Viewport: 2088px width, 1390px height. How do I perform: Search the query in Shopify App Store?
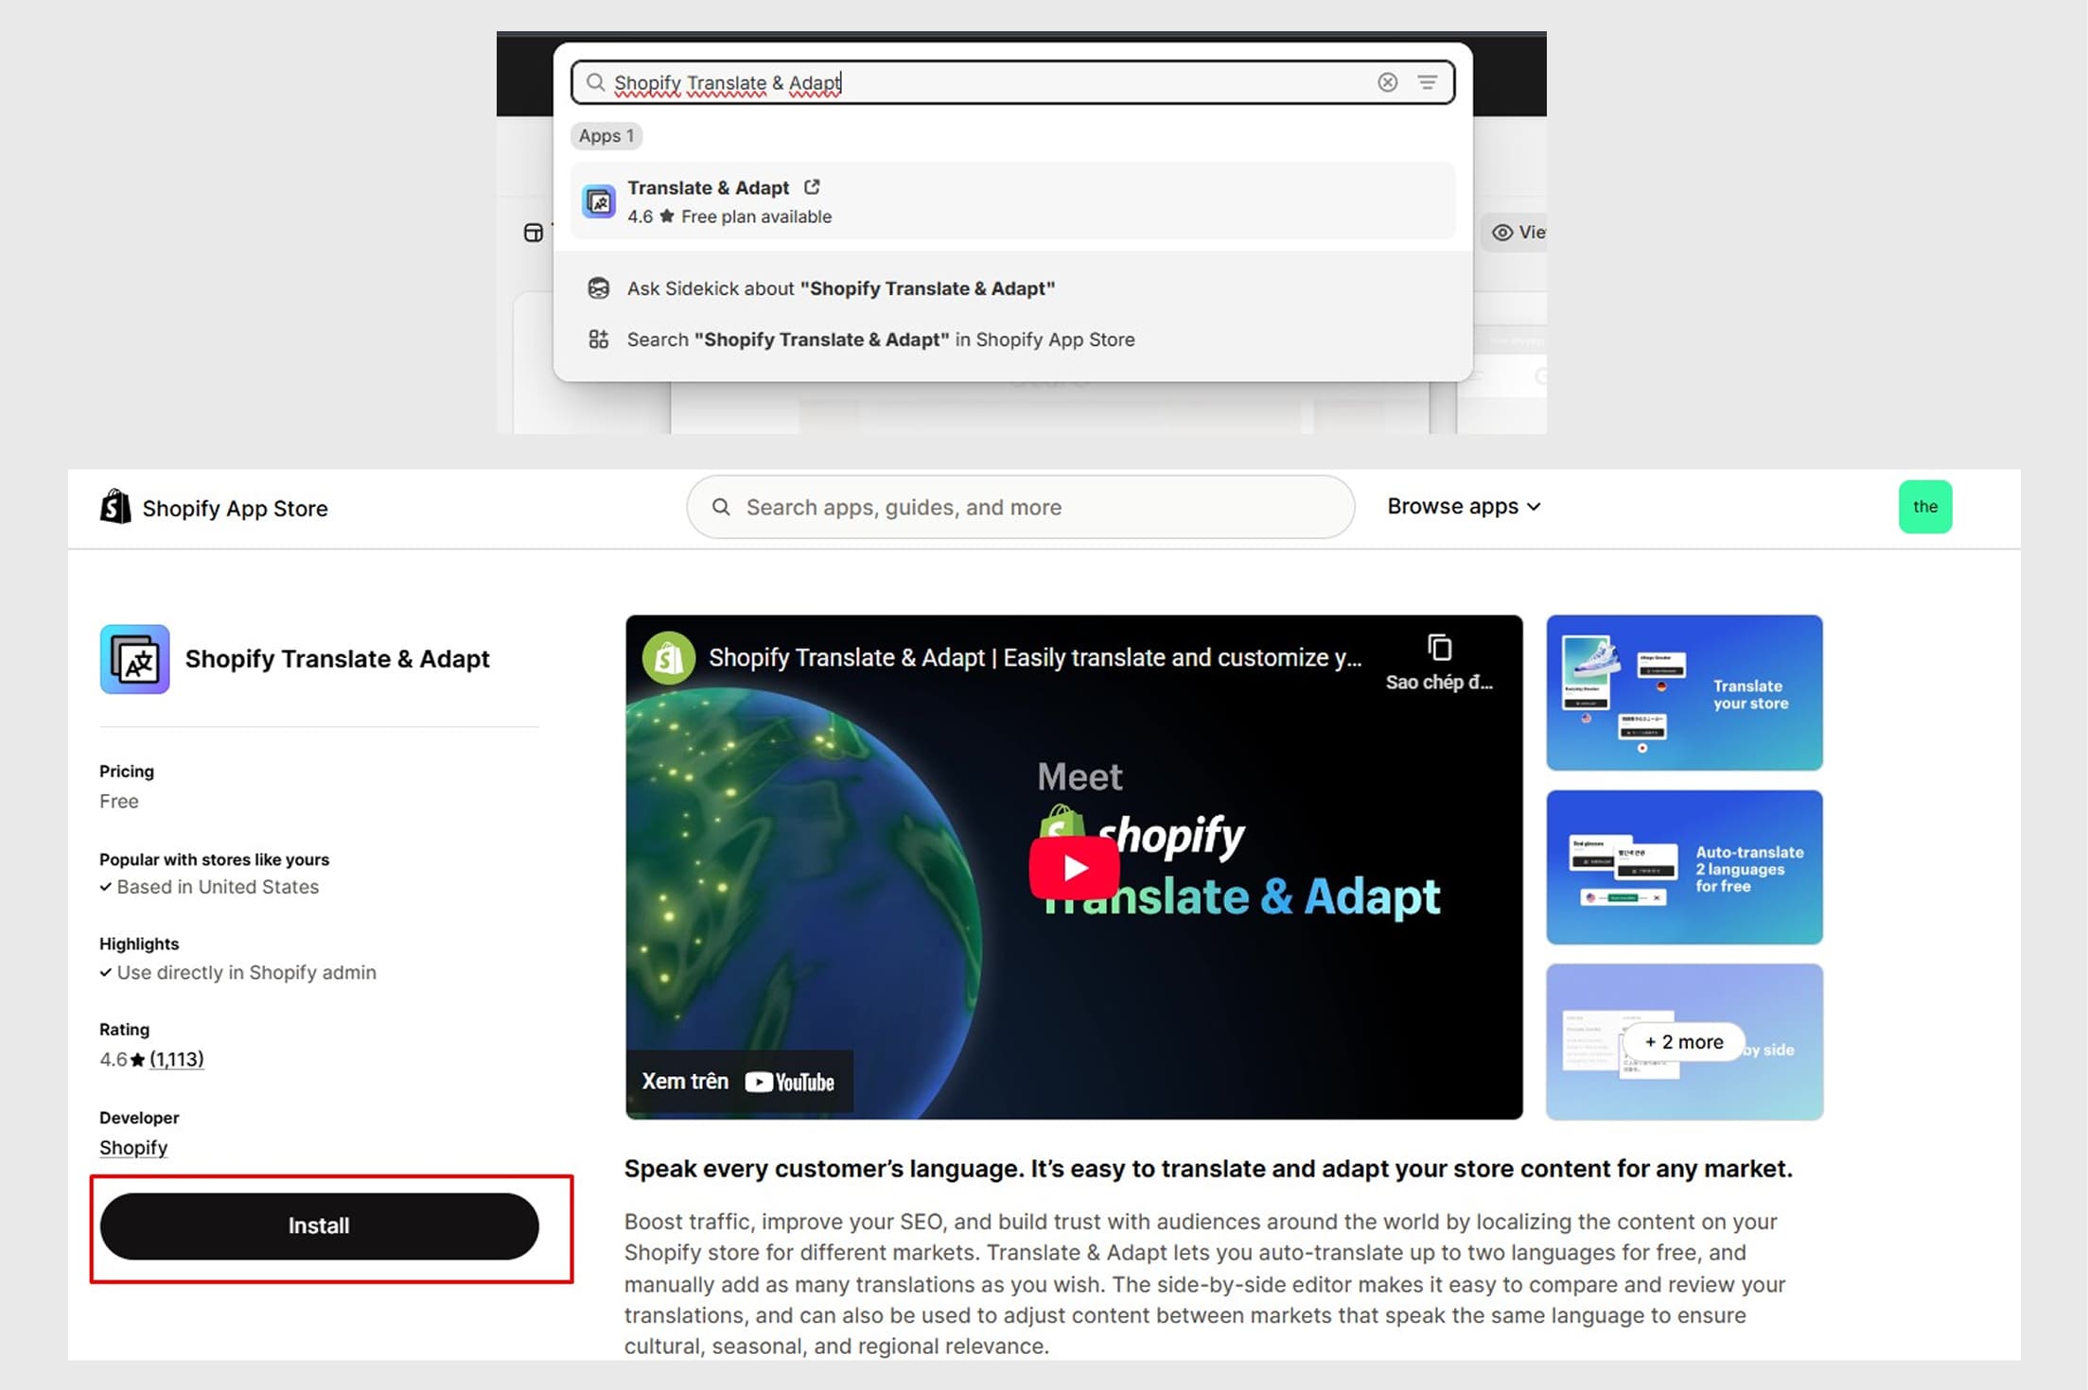pos(1012,339)
